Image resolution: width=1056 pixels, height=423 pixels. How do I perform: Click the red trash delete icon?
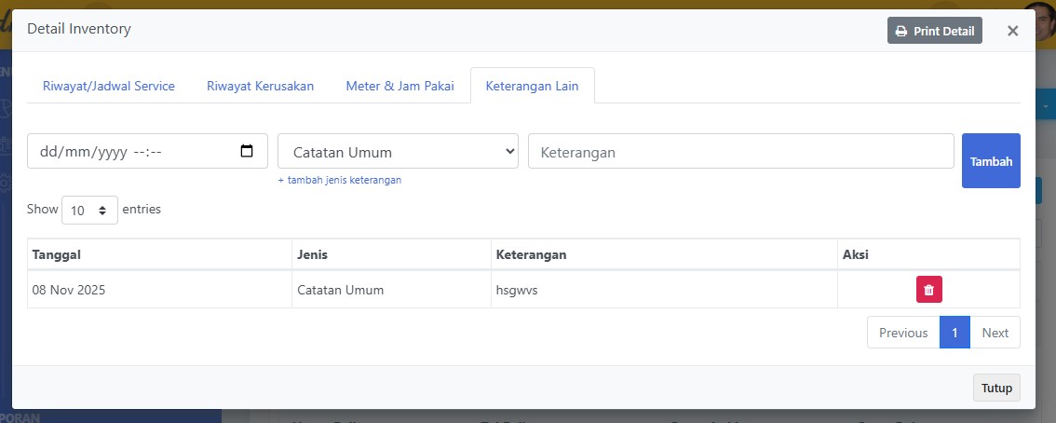(928, 290)
